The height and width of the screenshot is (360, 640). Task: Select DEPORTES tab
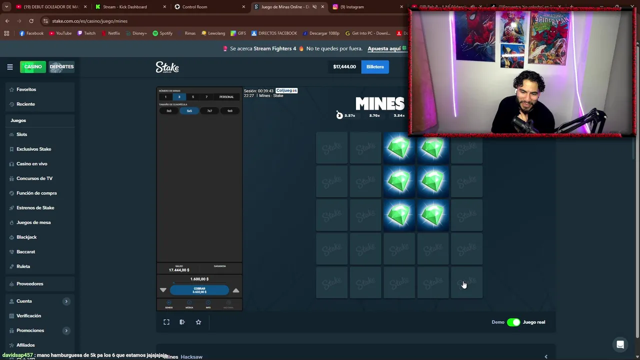point(61,66)
